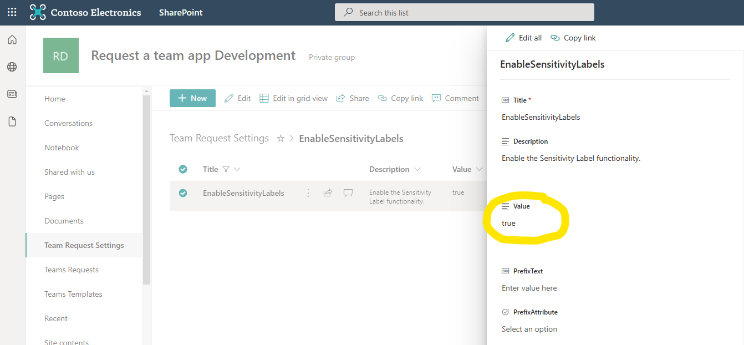Click PrefixText Enter value here field
The image size is (744, 345).
pos(529,288)
